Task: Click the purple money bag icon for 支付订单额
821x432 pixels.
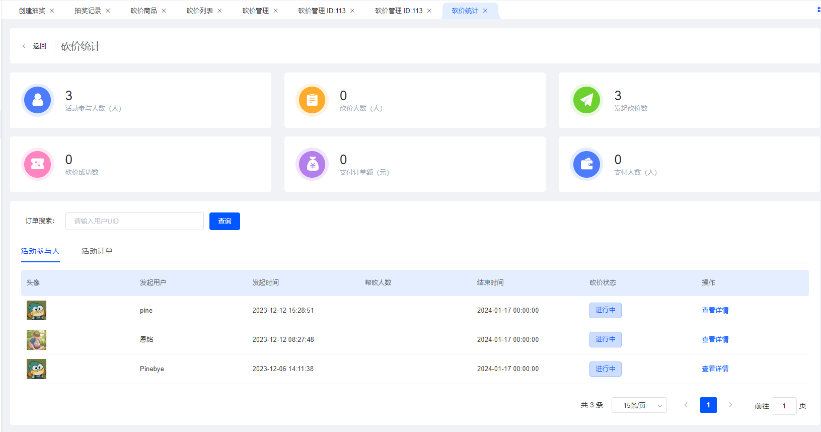Action: pos(312,164)
